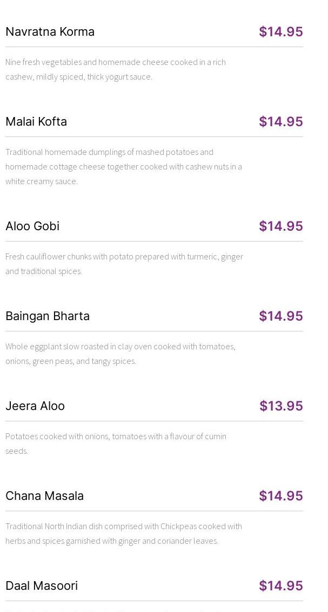The height and width of the screenshot is (612, 328).
Task: Click the Jeera Aloo dish heading
Action: [x=35, y=406]
